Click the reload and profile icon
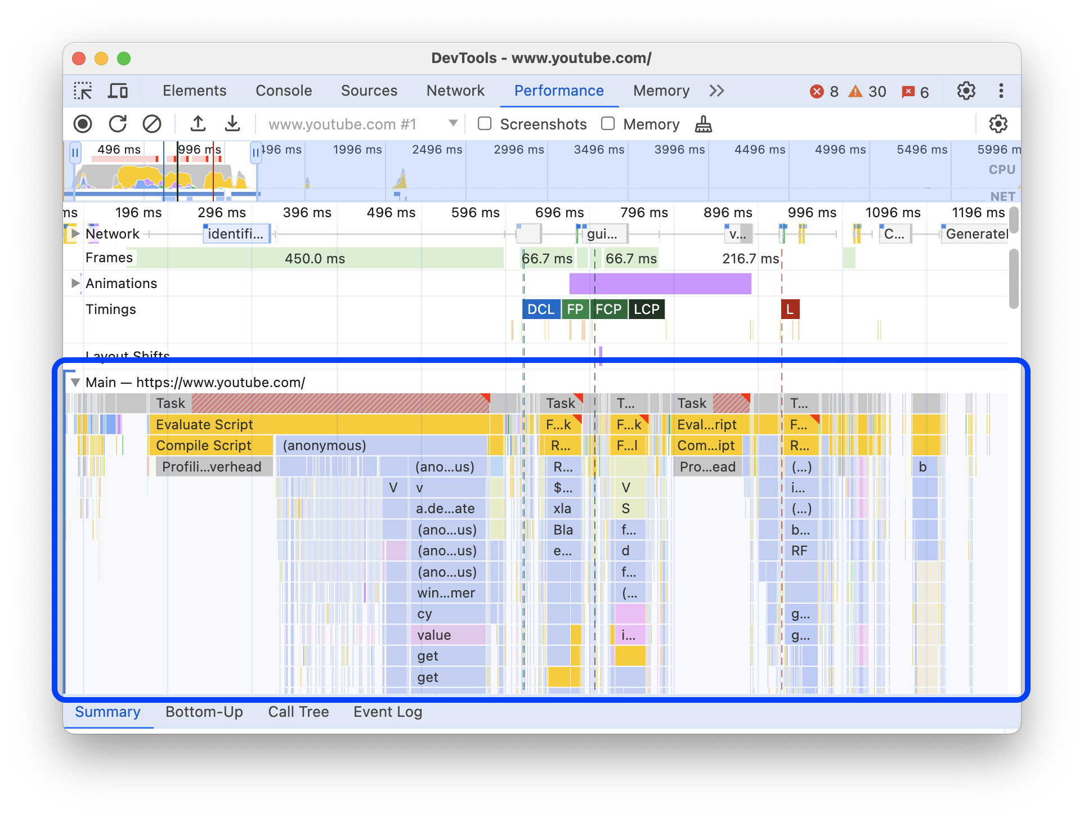Screen dimensions: 1084x817 coord(118,124)
